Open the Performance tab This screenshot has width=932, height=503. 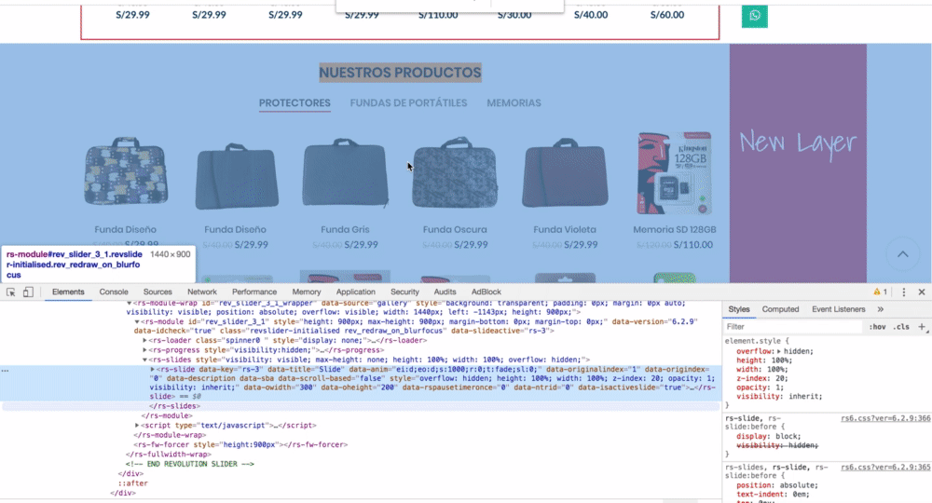click(254, 292)
